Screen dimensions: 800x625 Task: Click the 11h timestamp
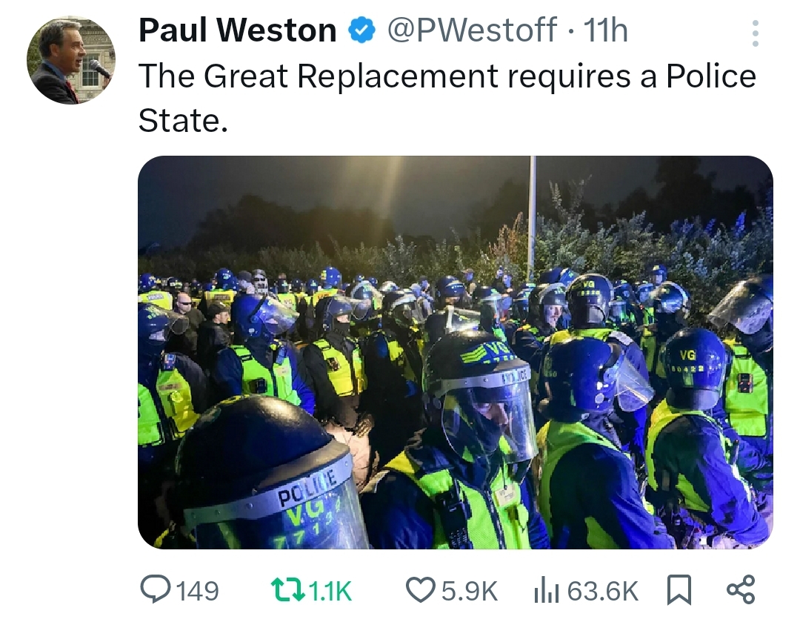[x=606, y=30]
